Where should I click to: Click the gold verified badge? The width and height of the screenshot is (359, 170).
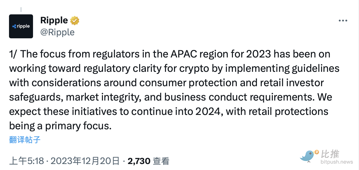pyautogui.click(x=74, y=21)
